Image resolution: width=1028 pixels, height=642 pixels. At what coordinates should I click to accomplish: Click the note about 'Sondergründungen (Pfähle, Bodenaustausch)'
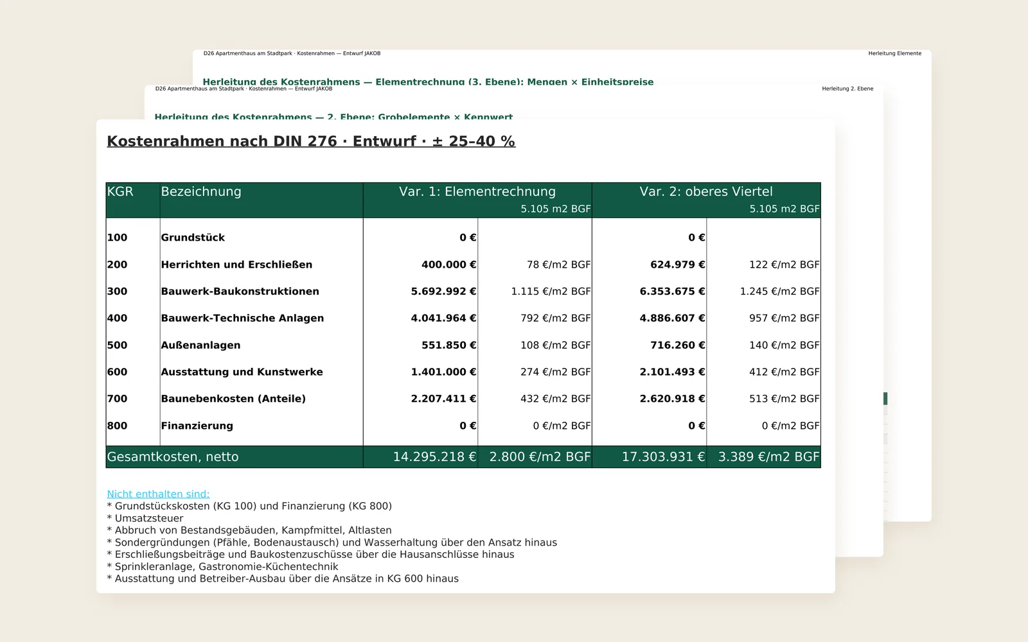332,542
